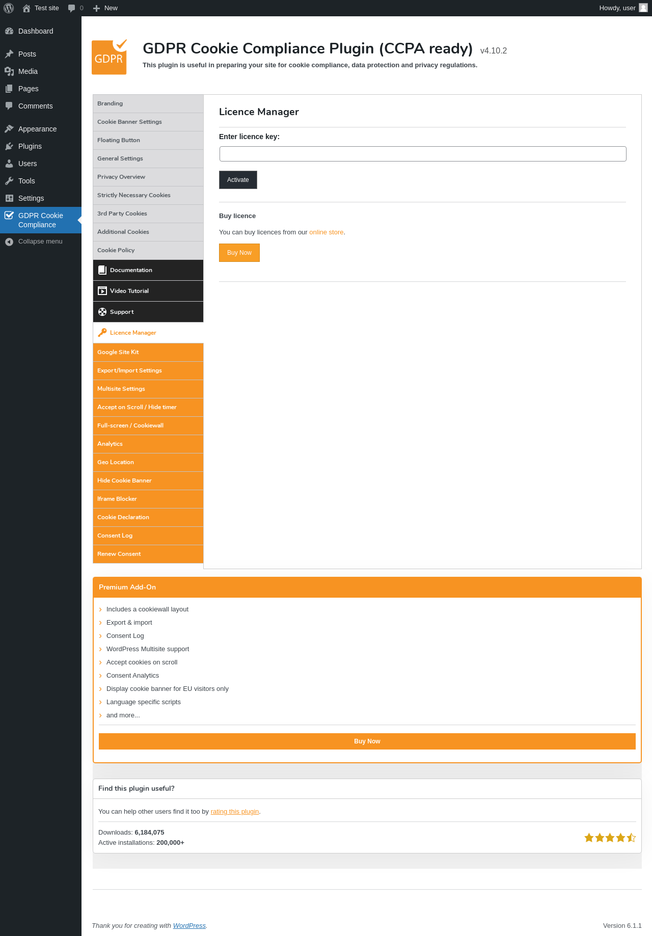Image resolution: width=652 pixels, height=936 pixels.
Task: Open the Branding tab
Action: (148, 103)
